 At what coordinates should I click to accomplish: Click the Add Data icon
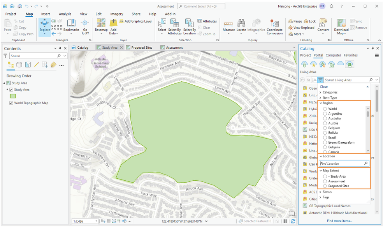pyautogui.click(x=113, y=23)
